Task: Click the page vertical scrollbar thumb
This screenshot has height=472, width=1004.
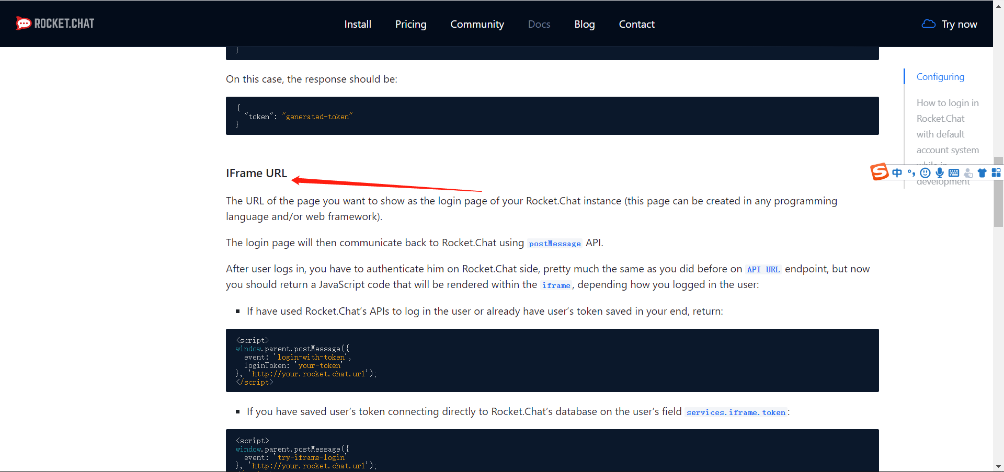Action: [998, 191]
